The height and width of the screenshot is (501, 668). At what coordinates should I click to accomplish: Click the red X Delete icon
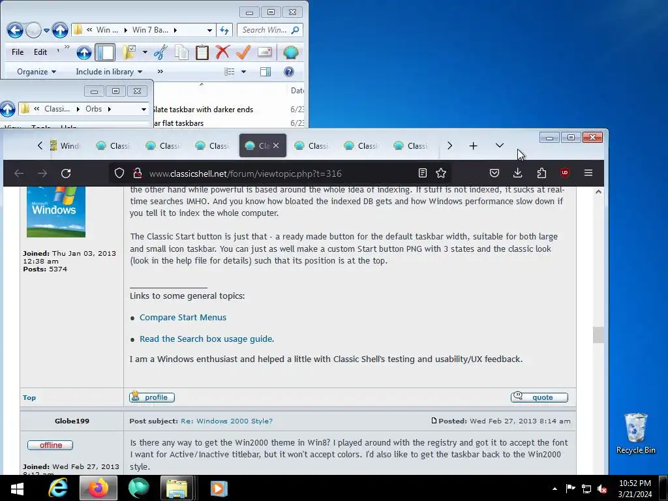tap(222, 52)
